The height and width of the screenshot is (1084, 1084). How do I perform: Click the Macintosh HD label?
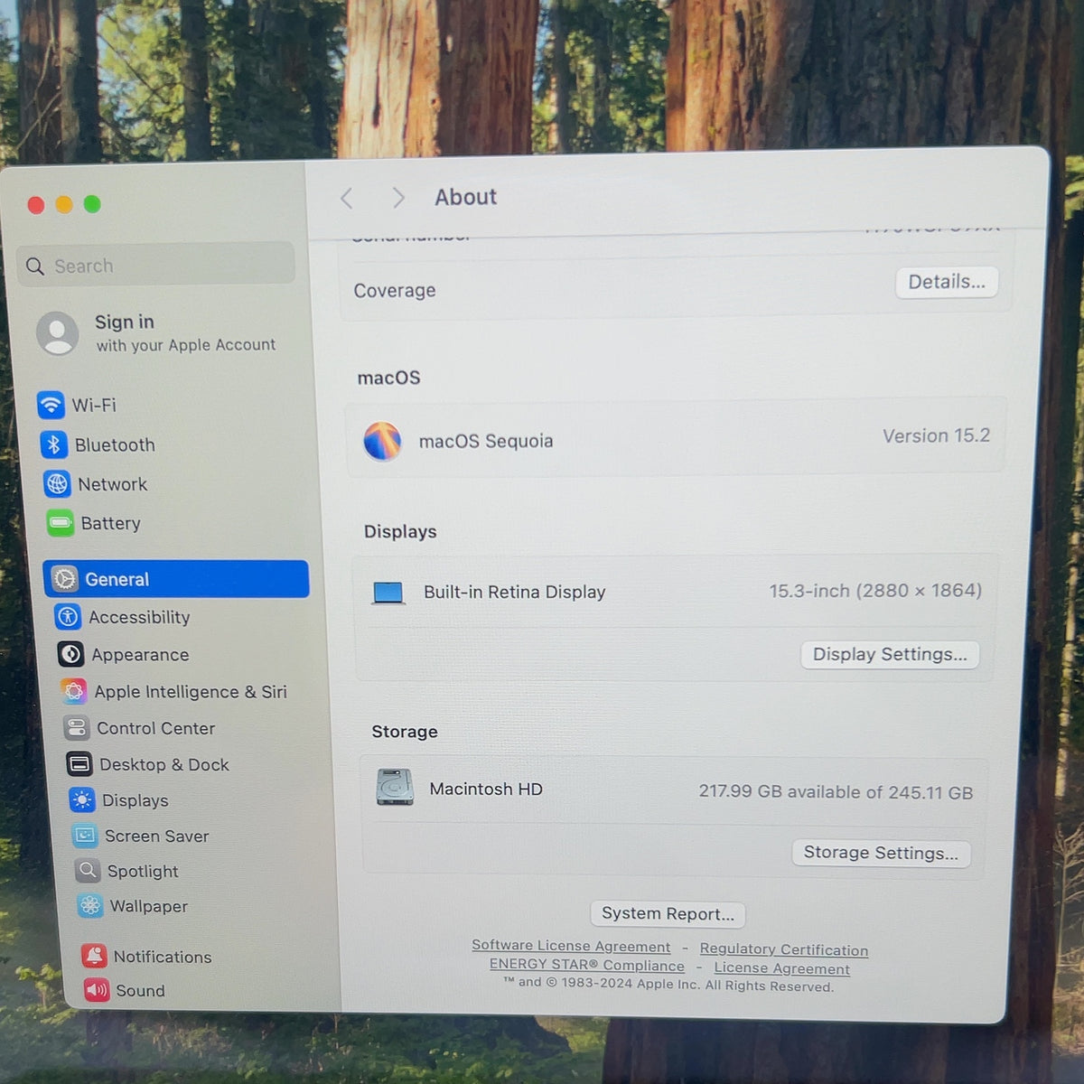[486, 790]
